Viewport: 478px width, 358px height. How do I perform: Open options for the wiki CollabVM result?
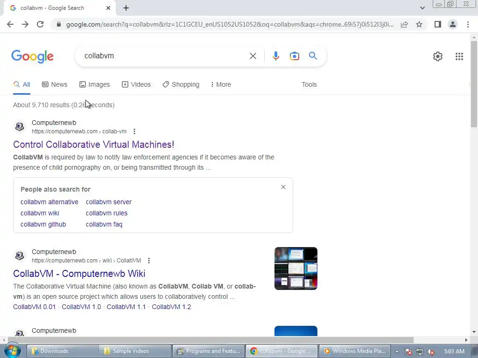coord(149,261)
